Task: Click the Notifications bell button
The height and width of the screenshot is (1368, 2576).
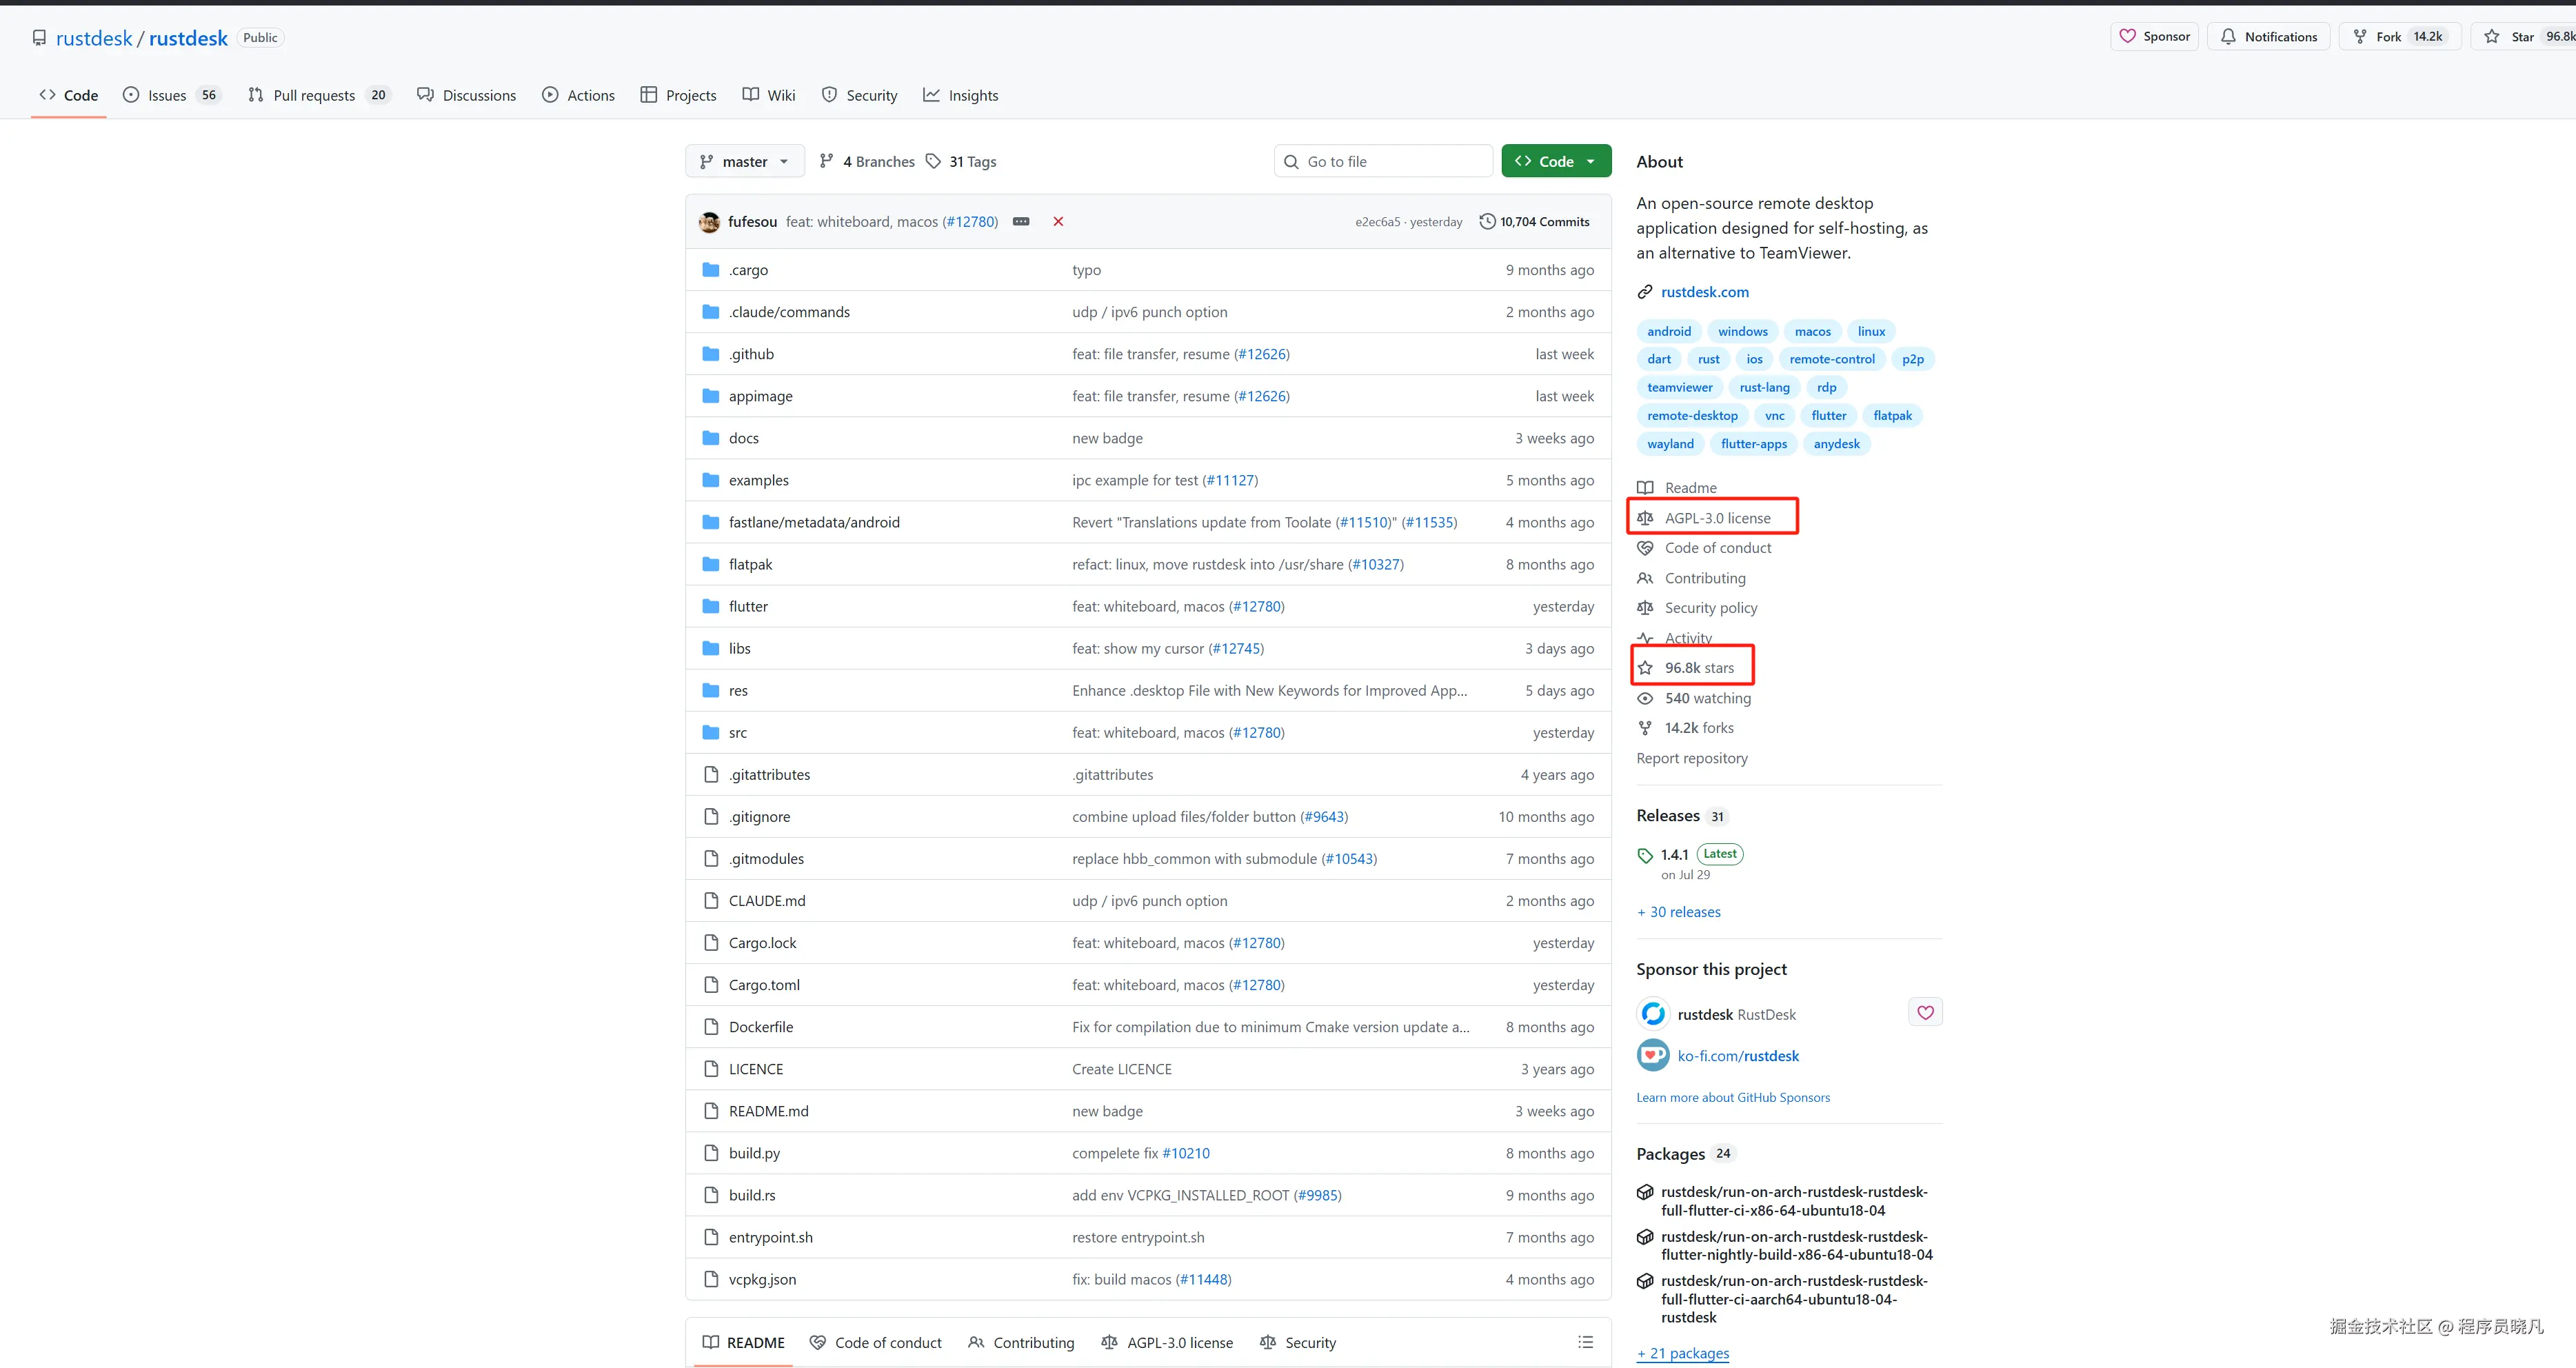Action: coord(2268,37)
